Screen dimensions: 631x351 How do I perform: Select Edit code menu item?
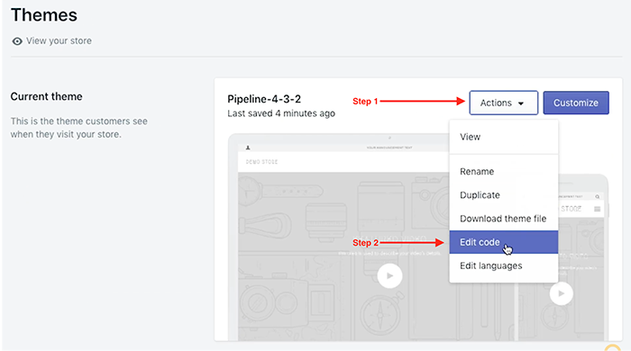(x=503, y=242)
